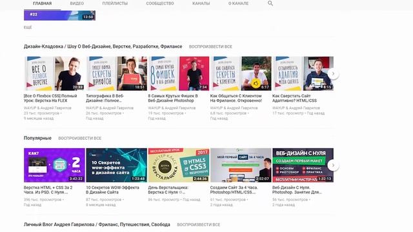
Task: Open Веб-Дизайн С Нуля thumbnail
Action: pos(303,165)
